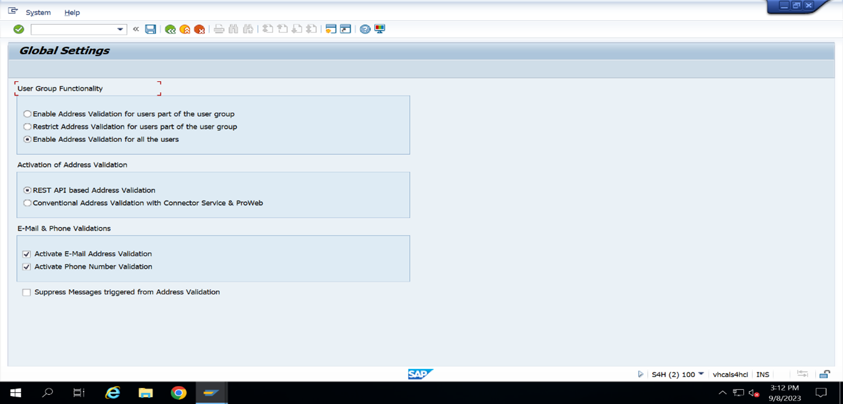Click the green Enter checkmark icon

(x=18, y=29)
